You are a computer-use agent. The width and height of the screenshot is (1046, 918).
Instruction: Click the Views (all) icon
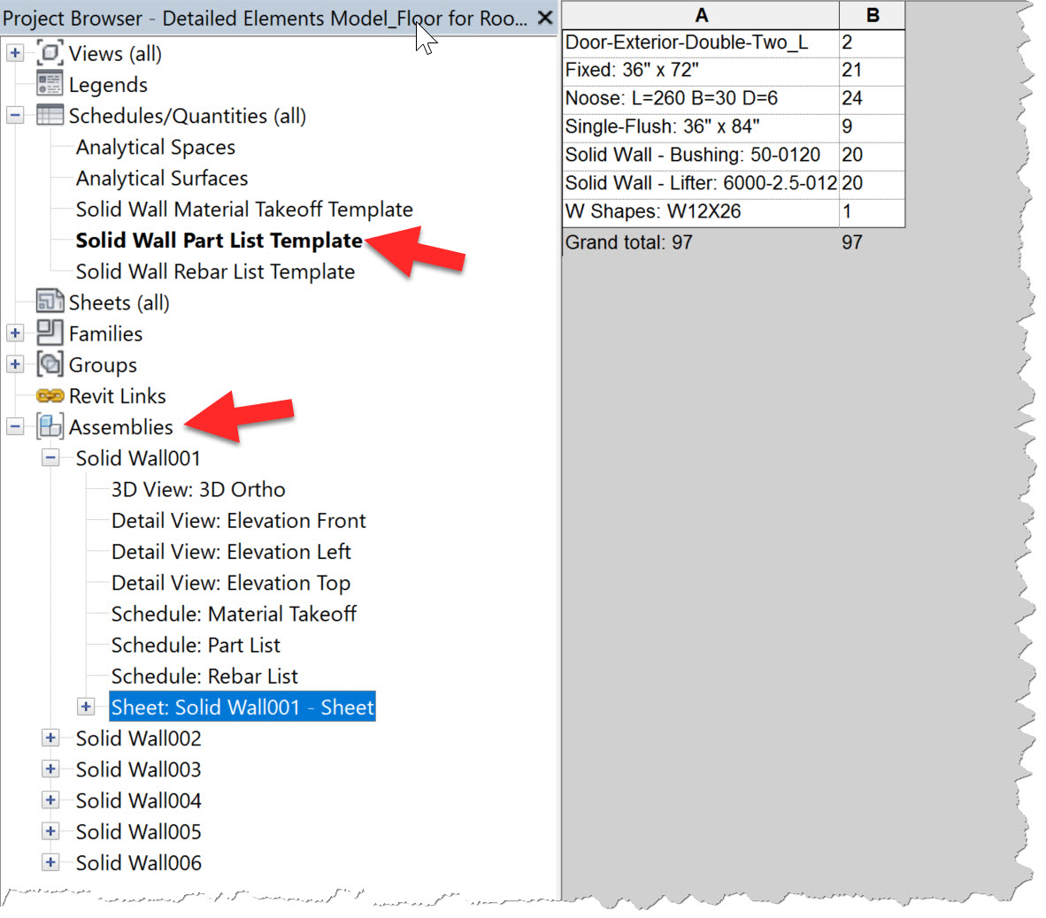(51, 53)
